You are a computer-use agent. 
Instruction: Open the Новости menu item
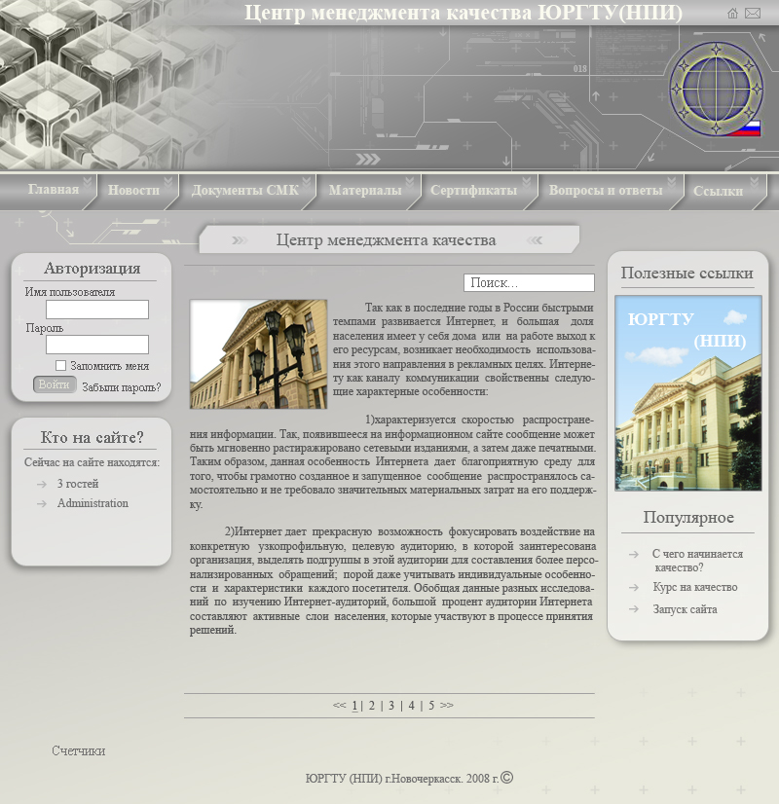click(x=133, y=190)
